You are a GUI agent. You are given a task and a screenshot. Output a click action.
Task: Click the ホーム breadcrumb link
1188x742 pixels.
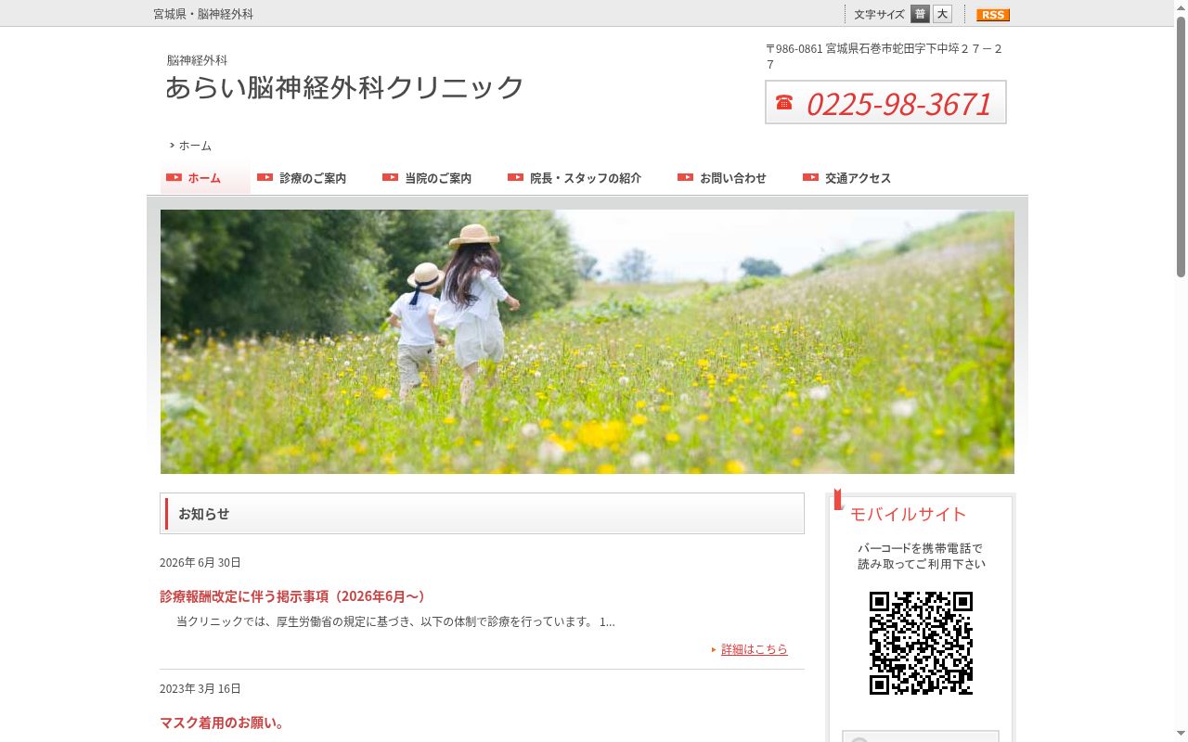pyautogui.click(x=195, y=146)
